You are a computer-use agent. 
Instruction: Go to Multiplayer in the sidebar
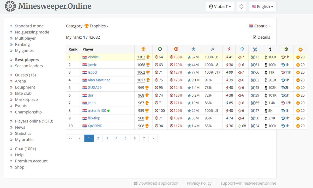25,38
